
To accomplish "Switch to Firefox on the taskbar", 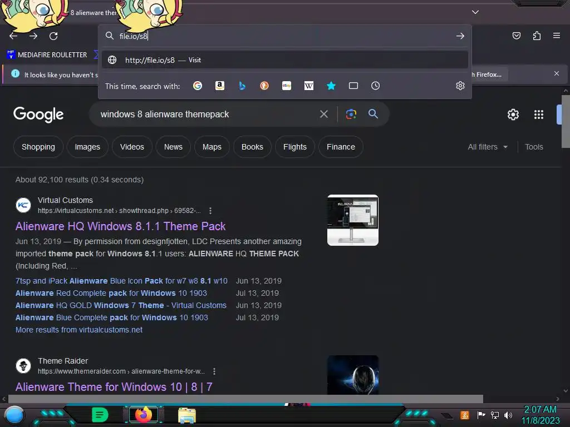I will (x=143, y=415).
